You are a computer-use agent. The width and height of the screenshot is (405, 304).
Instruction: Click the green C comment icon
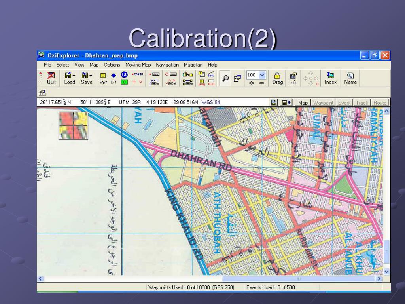click(124, 82)
